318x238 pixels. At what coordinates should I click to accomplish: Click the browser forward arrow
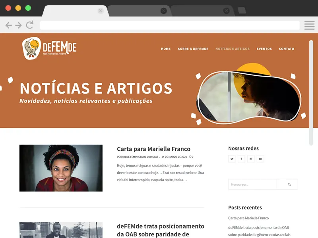coord(18,25)
